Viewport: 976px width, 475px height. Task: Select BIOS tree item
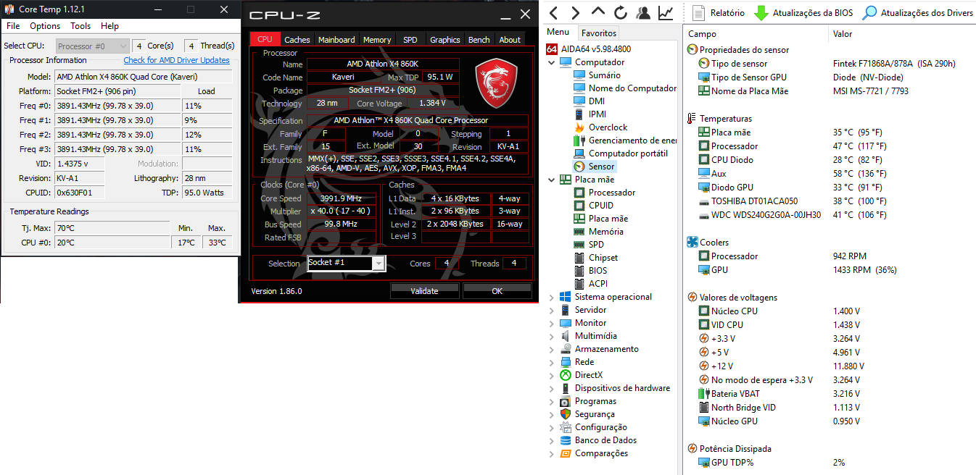coord(590,271)
